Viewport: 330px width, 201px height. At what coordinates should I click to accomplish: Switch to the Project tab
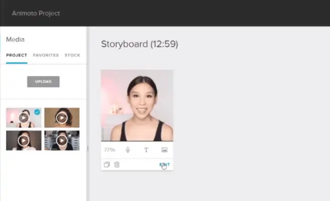pos(17,55)
